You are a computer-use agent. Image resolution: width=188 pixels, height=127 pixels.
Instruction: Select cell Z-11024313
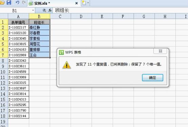point(18,99)
